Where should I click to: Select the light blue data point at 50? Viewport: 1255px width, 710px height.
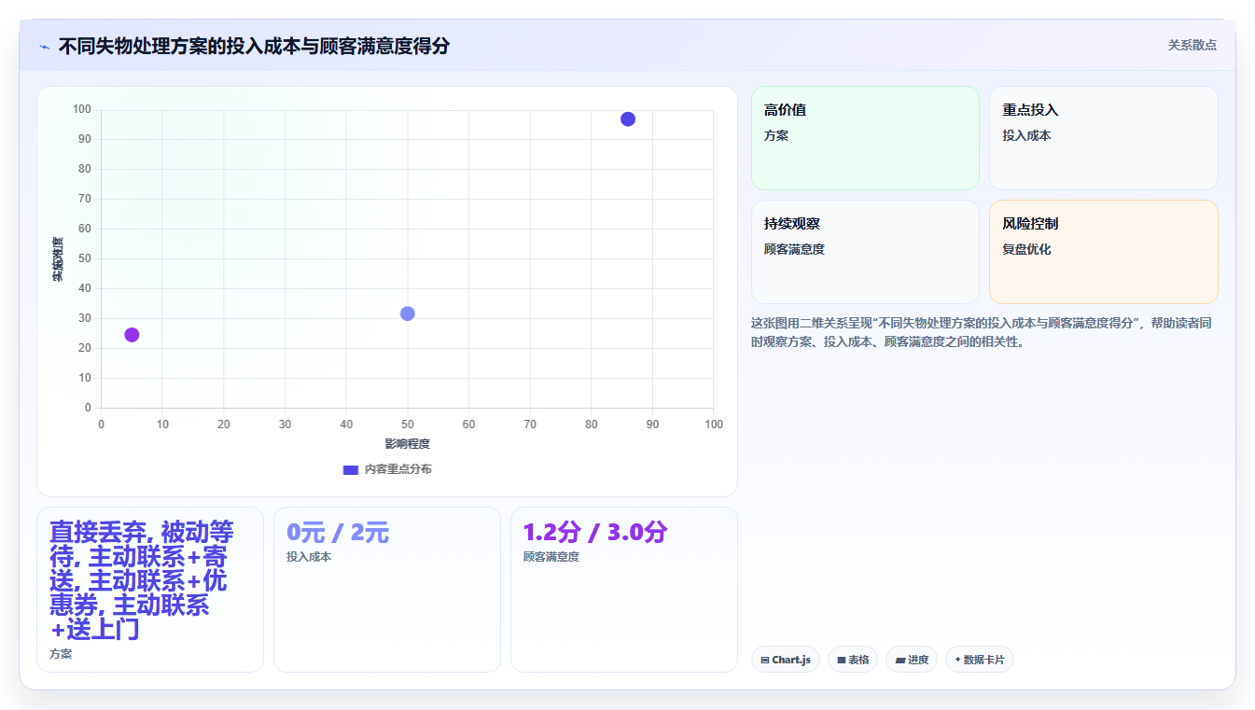pos(408,313)
